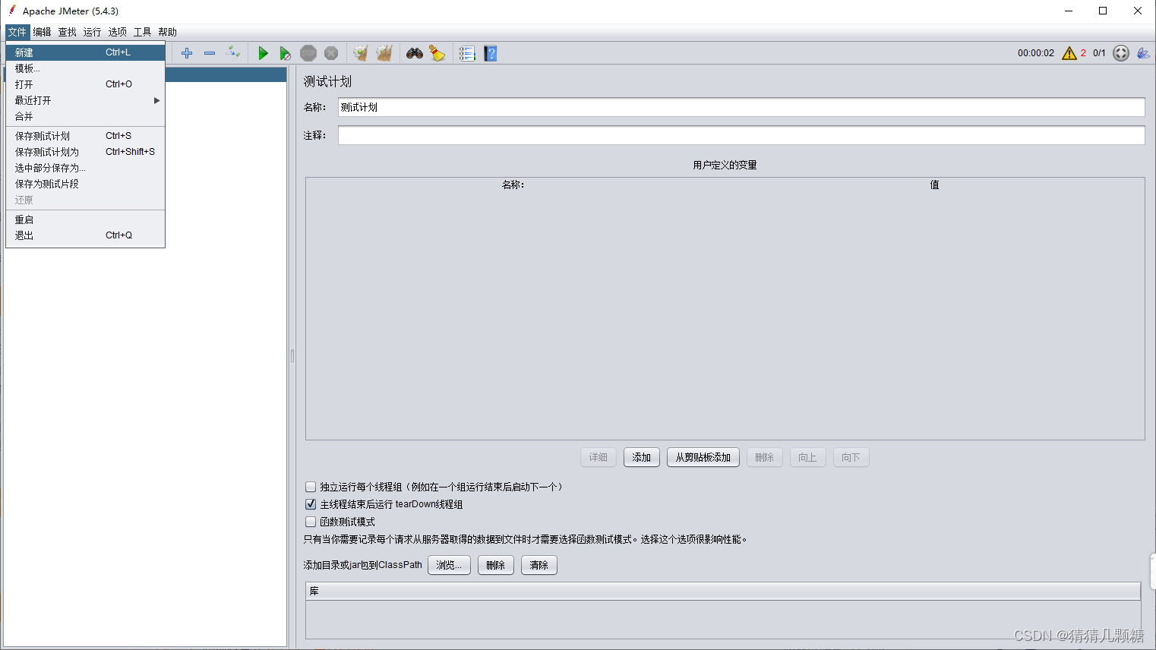Click the yellow warning triangle log icon
This screenshot has width=1156, height=650.
point(1069,53)
